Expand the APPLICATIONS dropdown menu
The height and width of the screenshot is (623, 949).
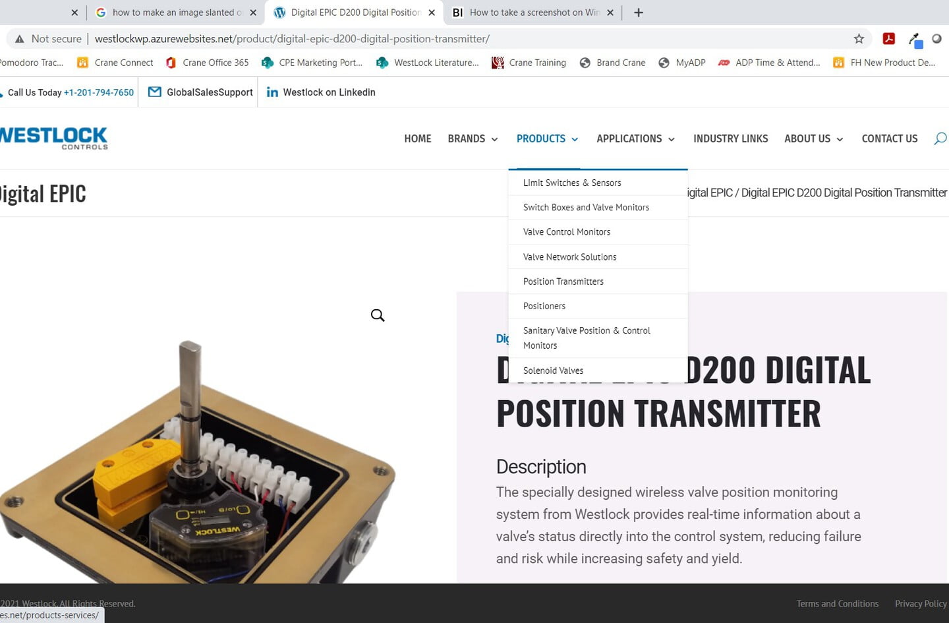click(x=635, y=138)
